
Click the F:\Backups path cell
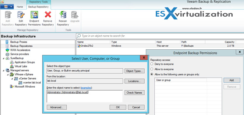click(x=187, y=46)
